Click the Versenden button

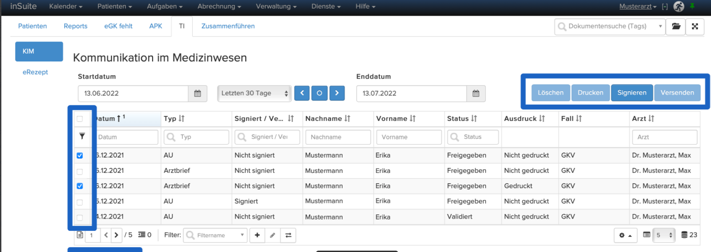point(678,93)
